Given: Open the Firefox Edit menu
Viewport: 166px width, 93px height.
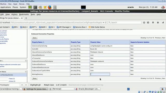Looking at the screenshot, I should 2,14.
